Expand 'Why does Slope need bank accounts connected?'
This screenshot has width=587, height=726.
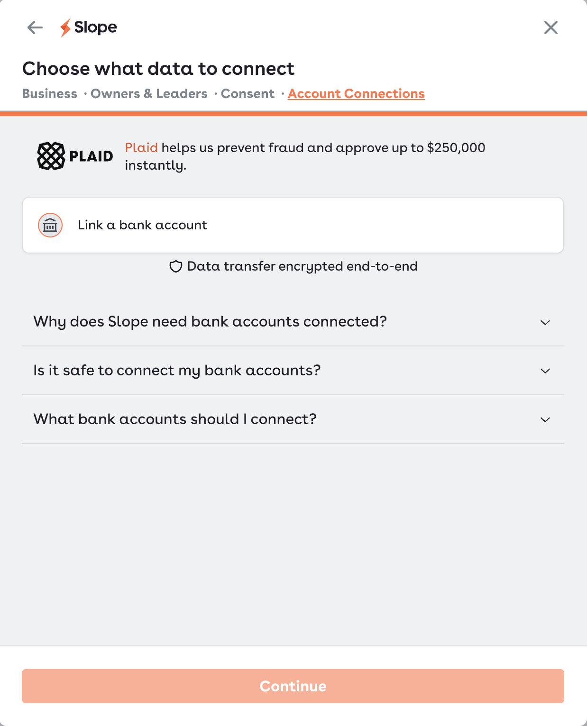tap(210, 322)
